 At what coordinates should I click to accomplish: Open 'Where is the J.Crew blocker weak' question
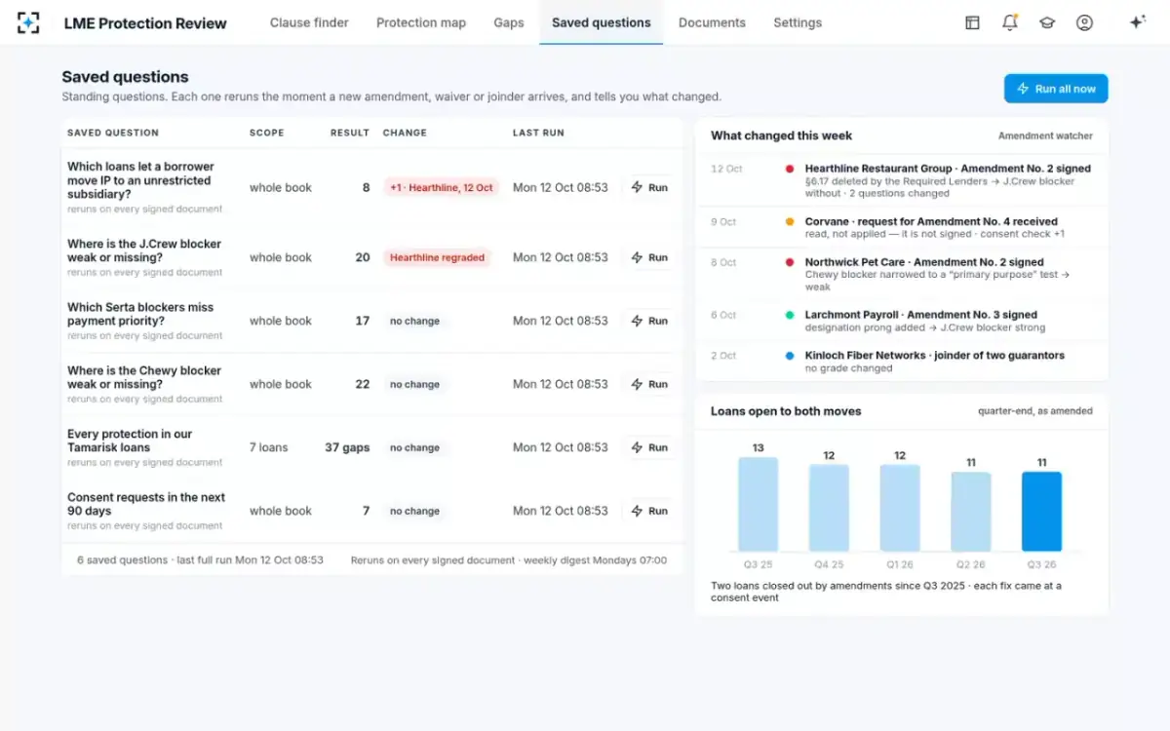144,250
